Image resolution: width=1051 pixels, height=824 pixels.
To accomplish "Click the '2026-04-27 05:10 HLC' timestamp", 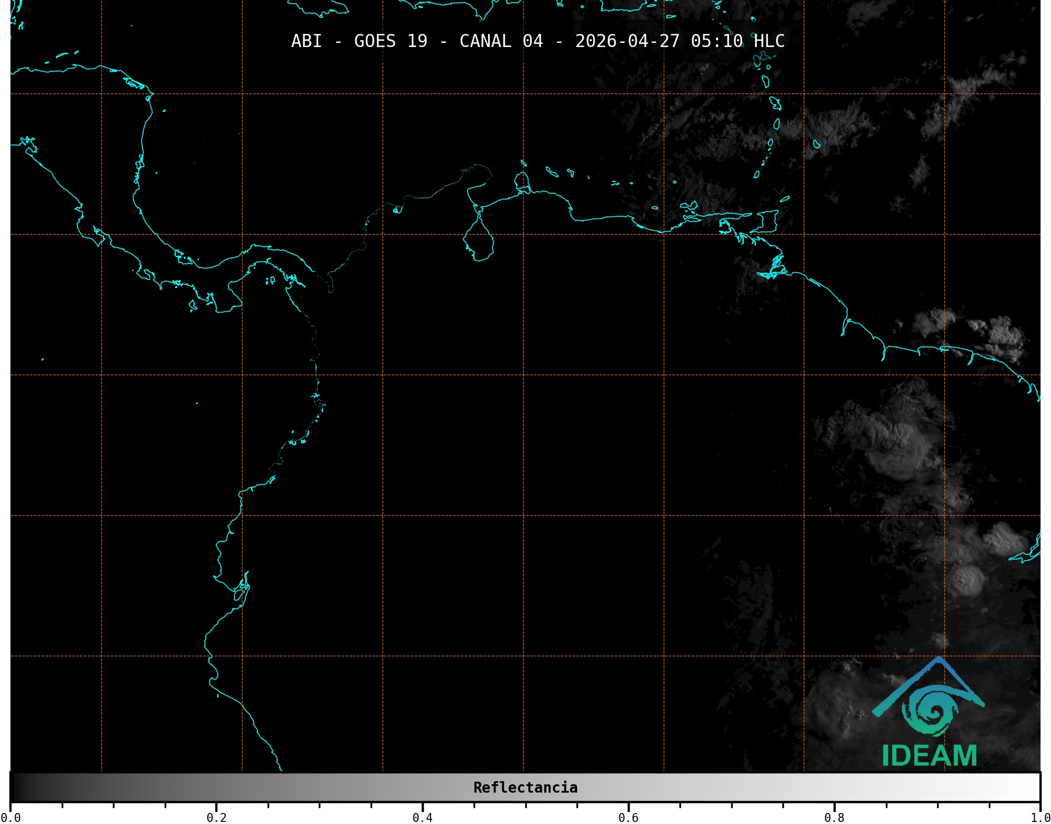I will pyautogui.click(x=679, y=41).
